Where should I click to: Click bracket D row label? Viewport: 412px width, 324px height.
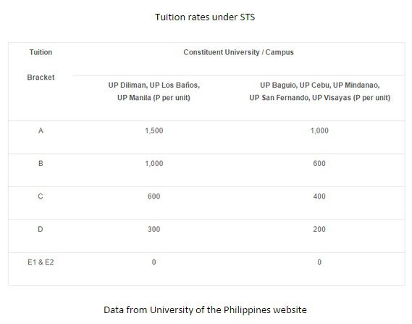pos(41,229)
